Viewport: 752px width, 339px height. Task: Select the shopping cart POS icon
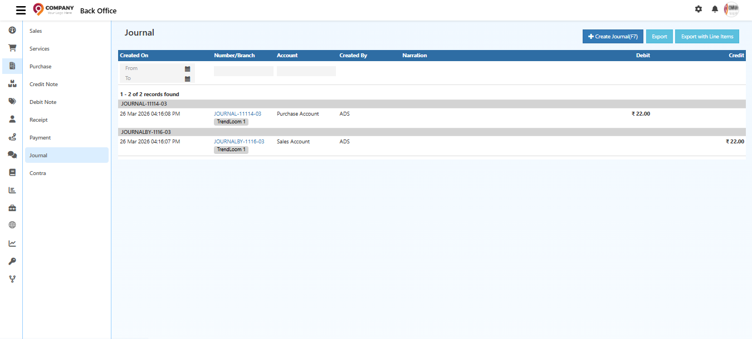coord(12,48)
